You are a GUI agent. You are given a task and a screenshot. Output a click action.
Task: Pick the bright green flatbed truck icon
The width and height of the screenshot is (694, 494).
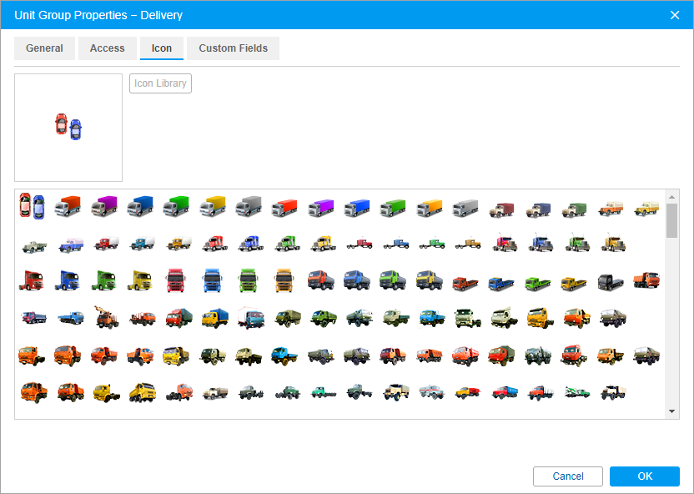coord(538,283)
